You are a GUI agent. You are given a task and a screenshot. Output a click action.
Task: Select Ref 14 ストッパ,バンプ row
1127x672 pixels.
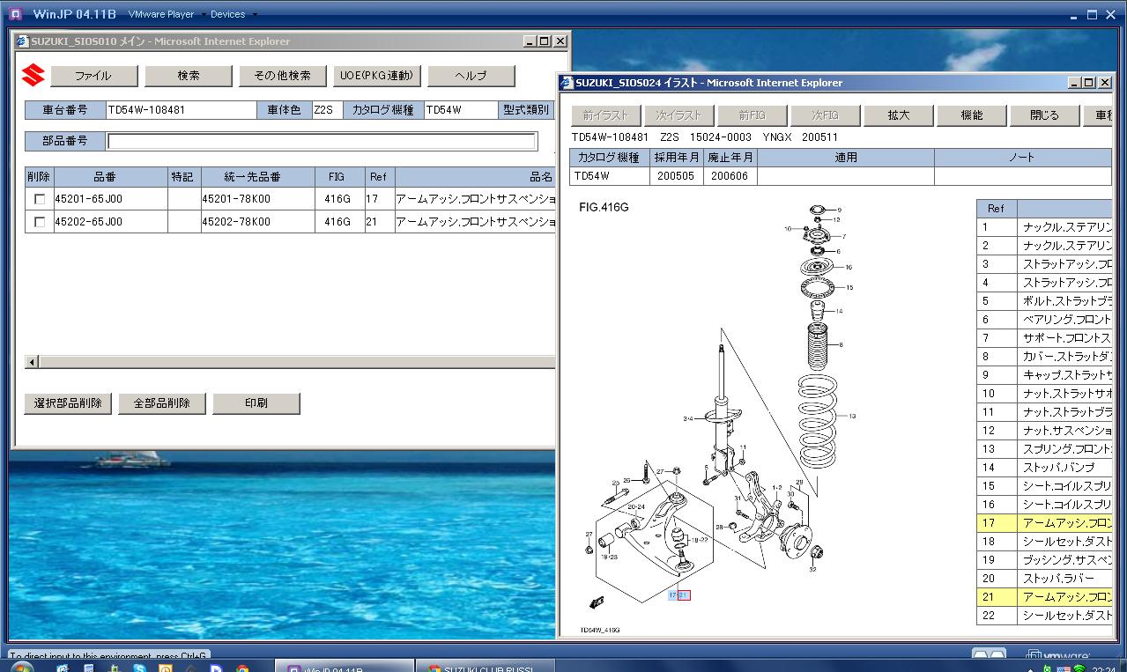pos(1044,468)
